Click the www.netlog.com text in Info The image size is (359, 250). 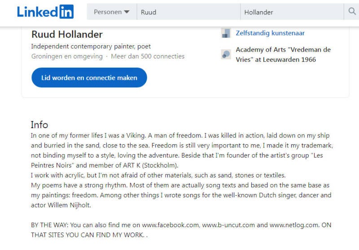coord(293,225)
